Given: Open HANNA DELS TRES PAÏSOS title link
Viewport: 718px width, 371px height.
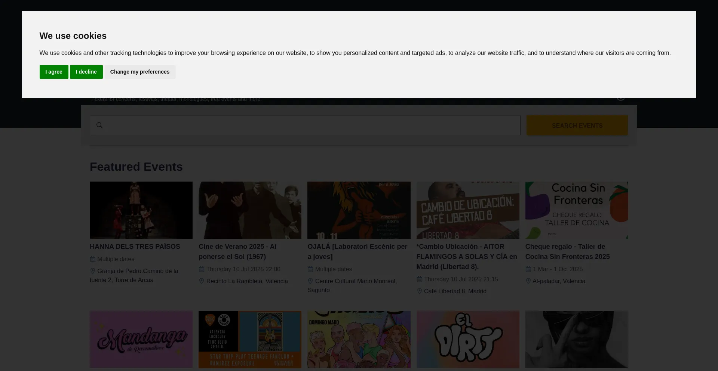Looking at the screenshot, I should (135, 247).
